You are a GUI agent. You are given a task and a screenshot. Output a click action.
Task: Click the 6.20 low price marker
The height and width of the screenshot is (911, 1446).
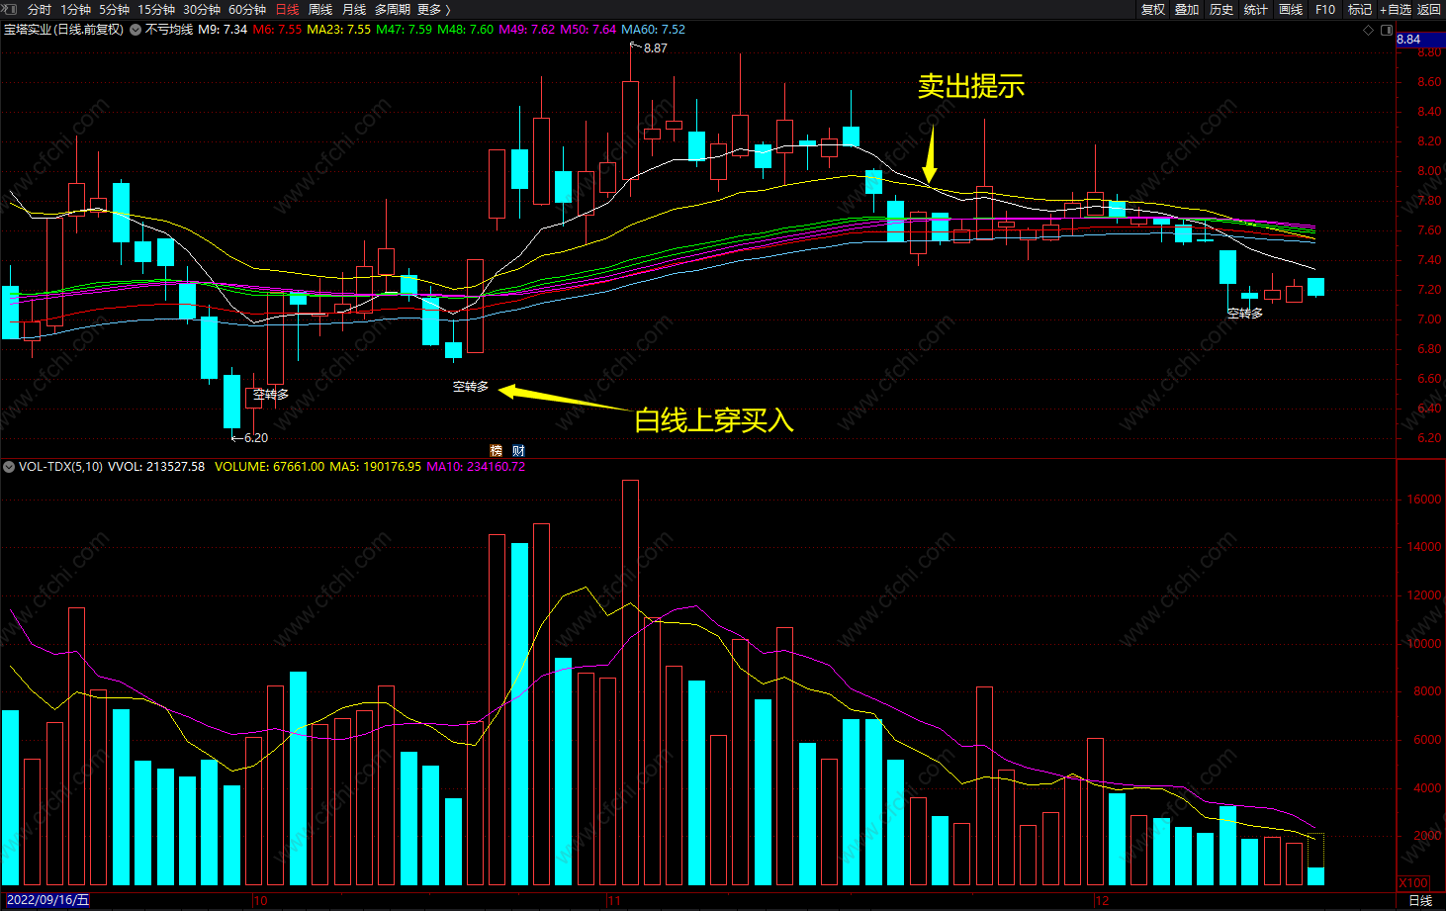[x=255, y=437]
